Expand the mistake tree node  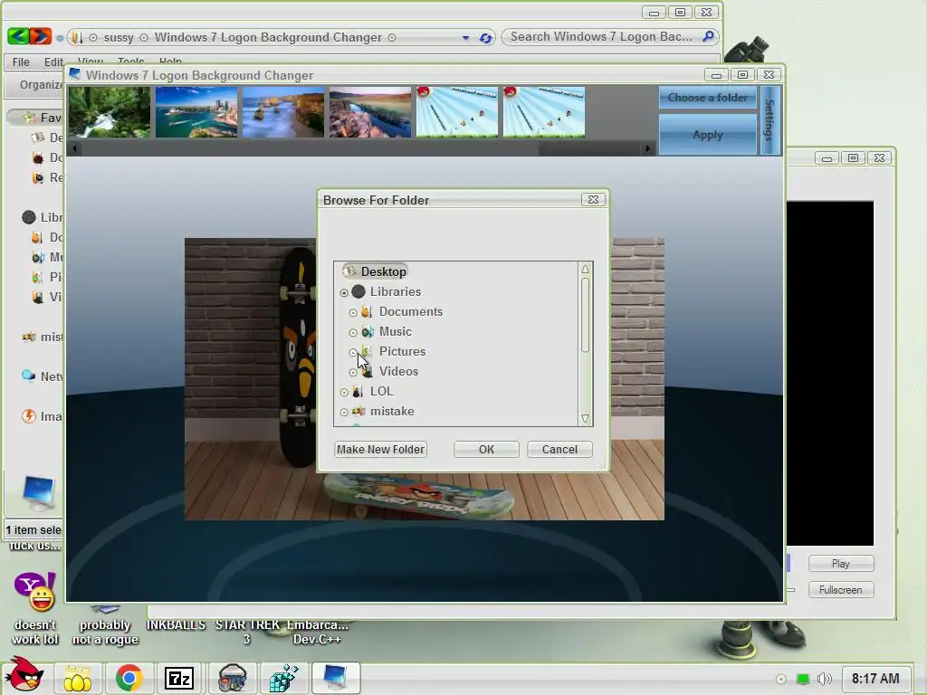coord(344,413)
